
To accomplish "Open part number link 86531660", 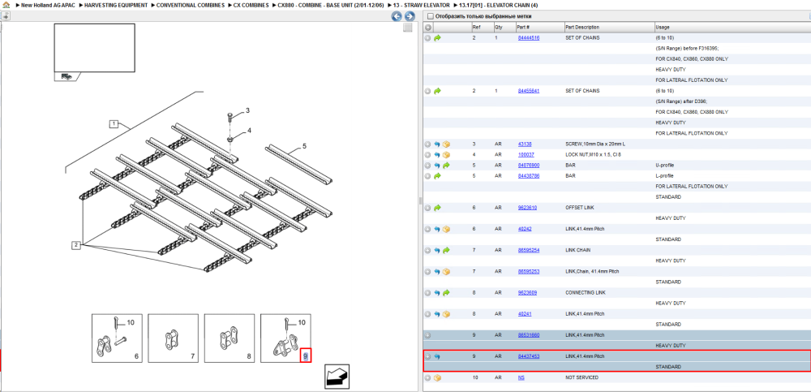I will [529, 335].
